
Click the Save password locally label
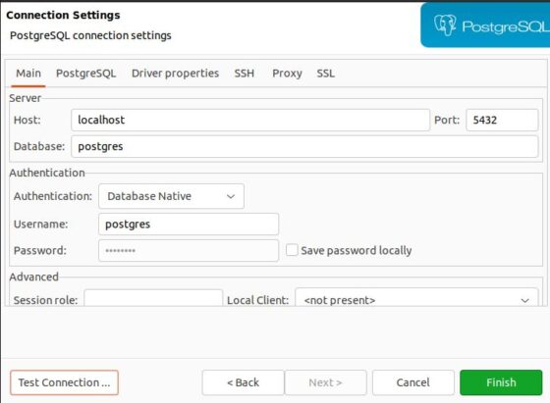click(x=356, y=250)
